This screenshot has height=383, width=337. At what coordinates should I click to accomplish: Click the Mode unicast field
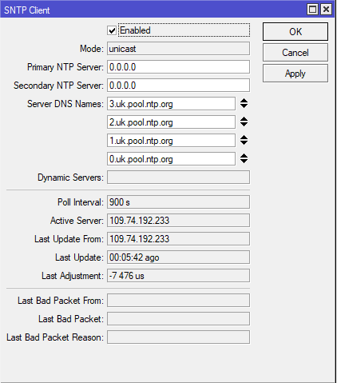pyautogui.click(x=178, y=49)
